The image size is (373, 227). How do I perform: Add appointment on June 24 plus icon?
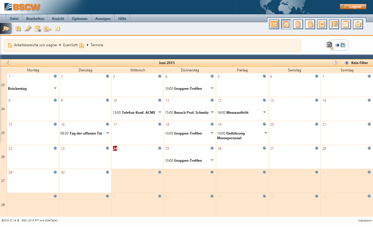(x=160, y=148)
